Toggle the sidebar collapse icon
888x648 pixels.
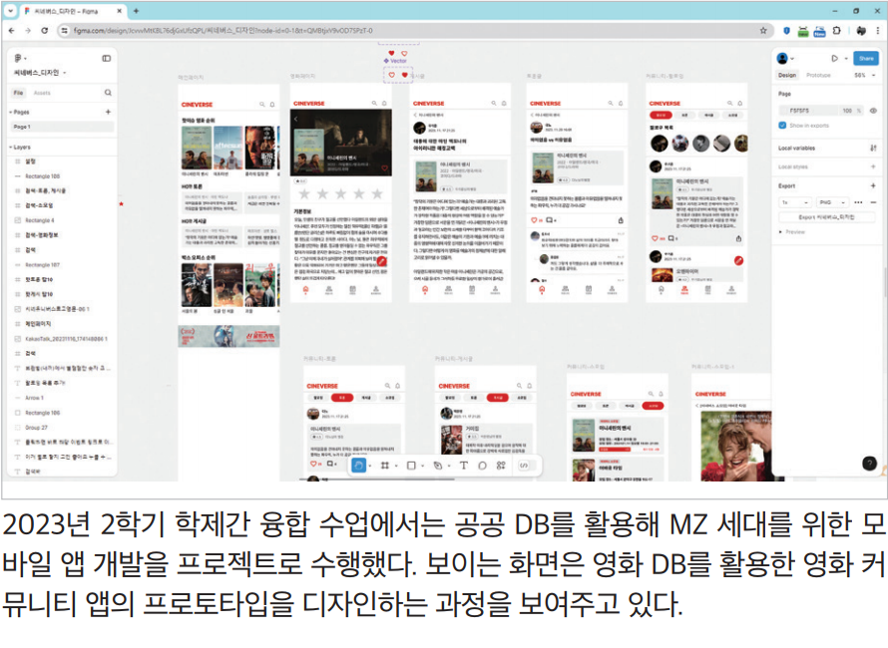click(x=106, y=58)
